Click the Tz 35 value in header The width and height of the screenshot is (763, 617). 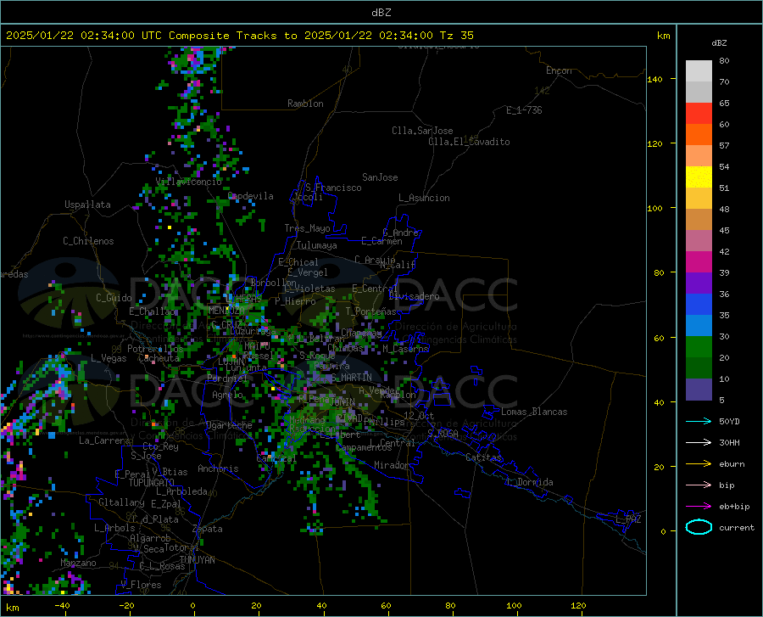coord(456,36)
